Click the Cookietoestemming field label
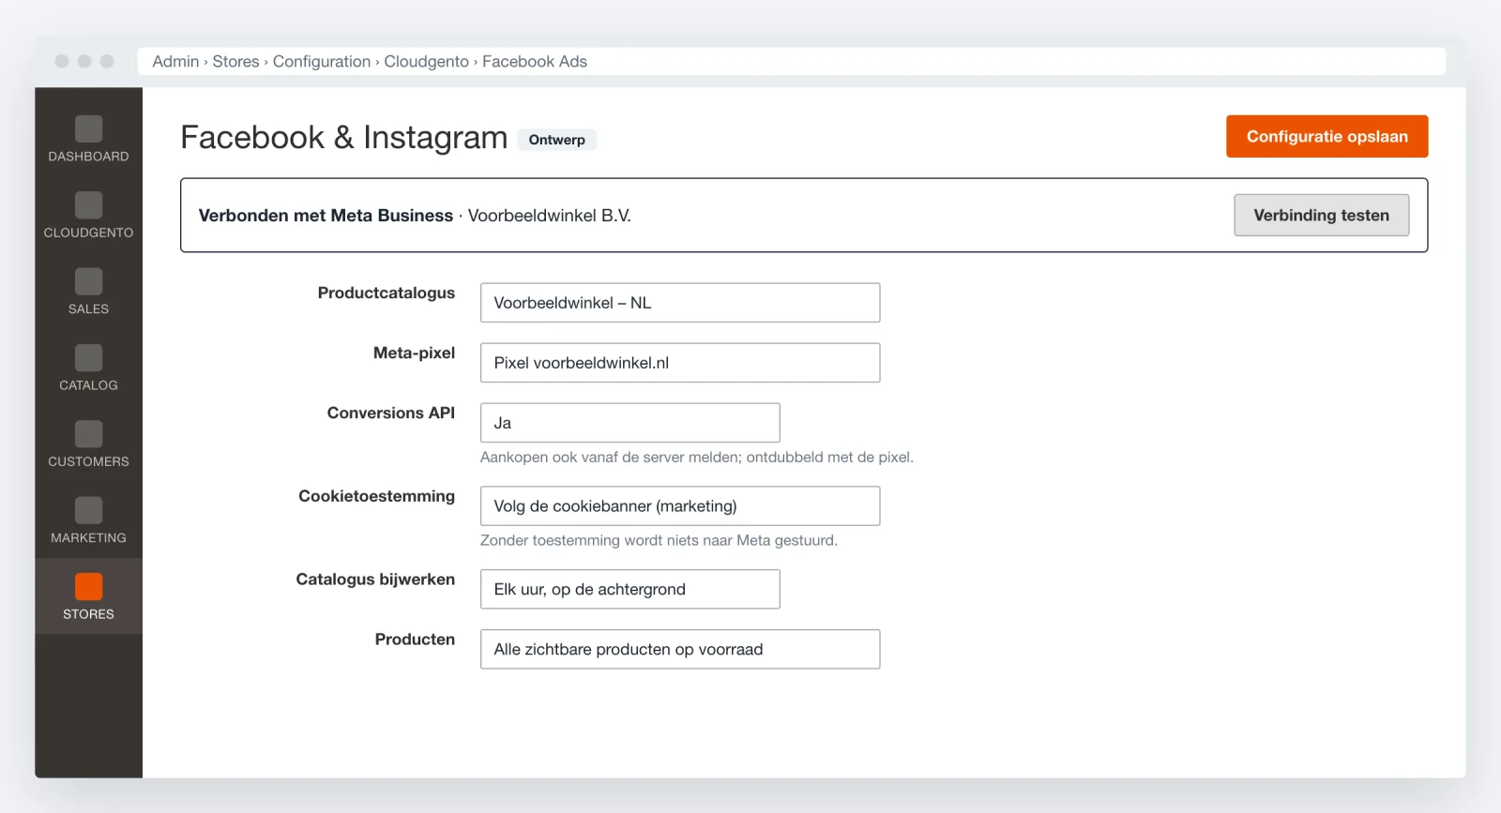1501x813 pixels. pos(376,496)
